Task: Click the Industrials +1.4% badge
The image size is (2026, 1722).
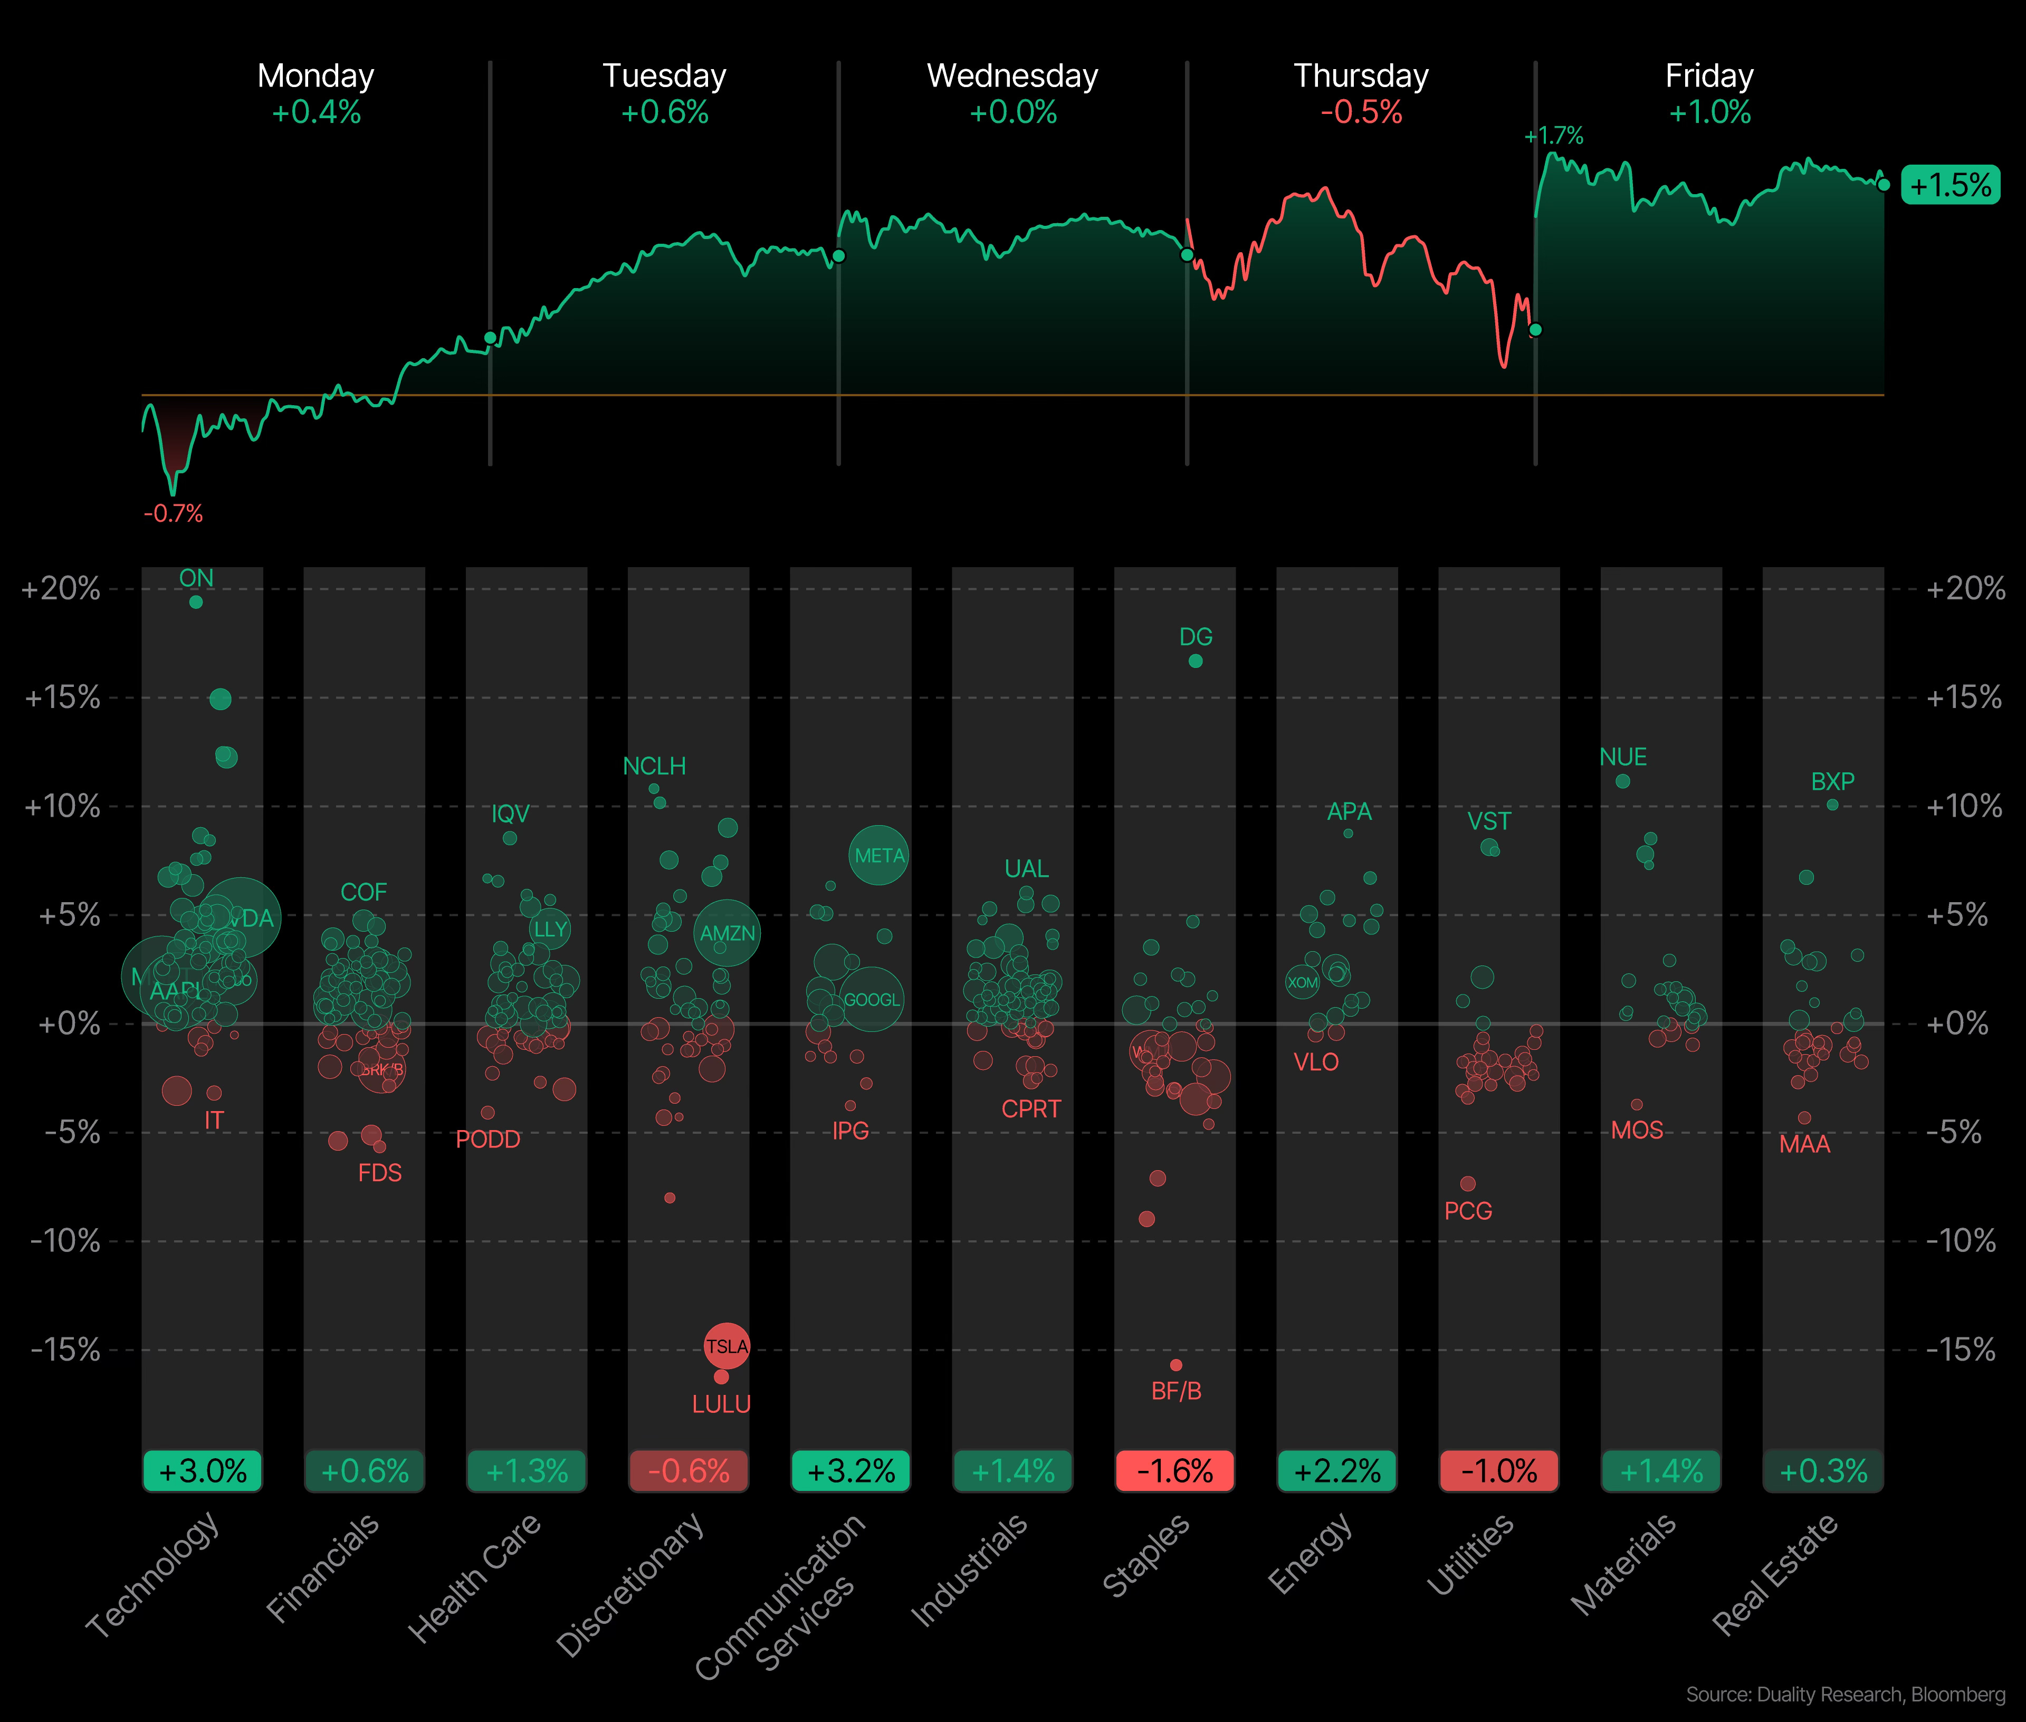Action: click(1012, 1471)
